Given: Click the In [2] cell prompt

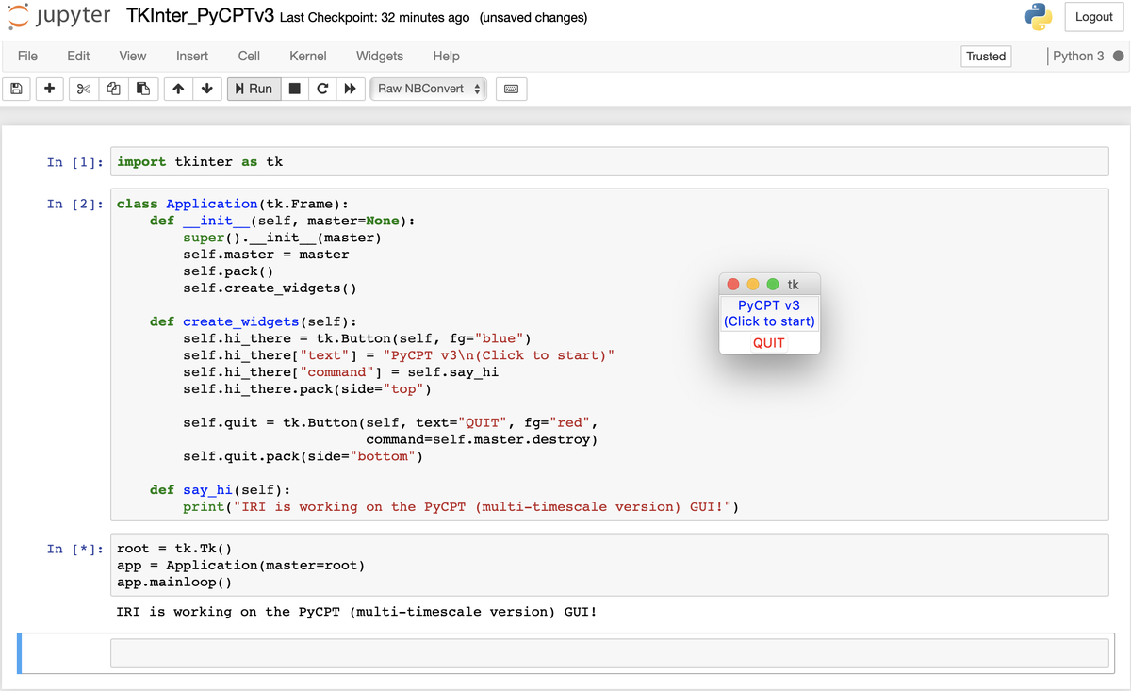Looking at the screenshot, I should [x=74, y=204].
